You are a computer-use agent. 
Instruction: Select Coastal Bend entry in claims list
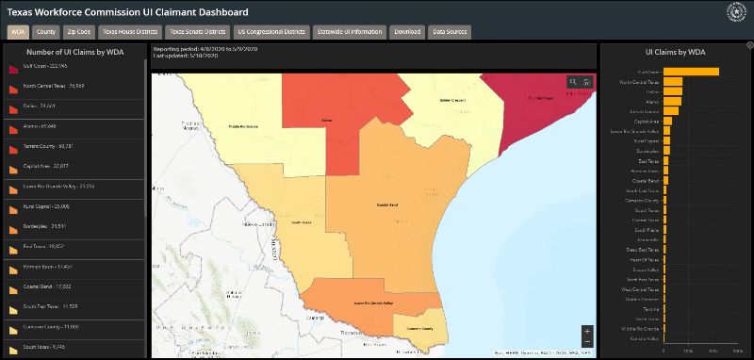[x=74, y=290]
